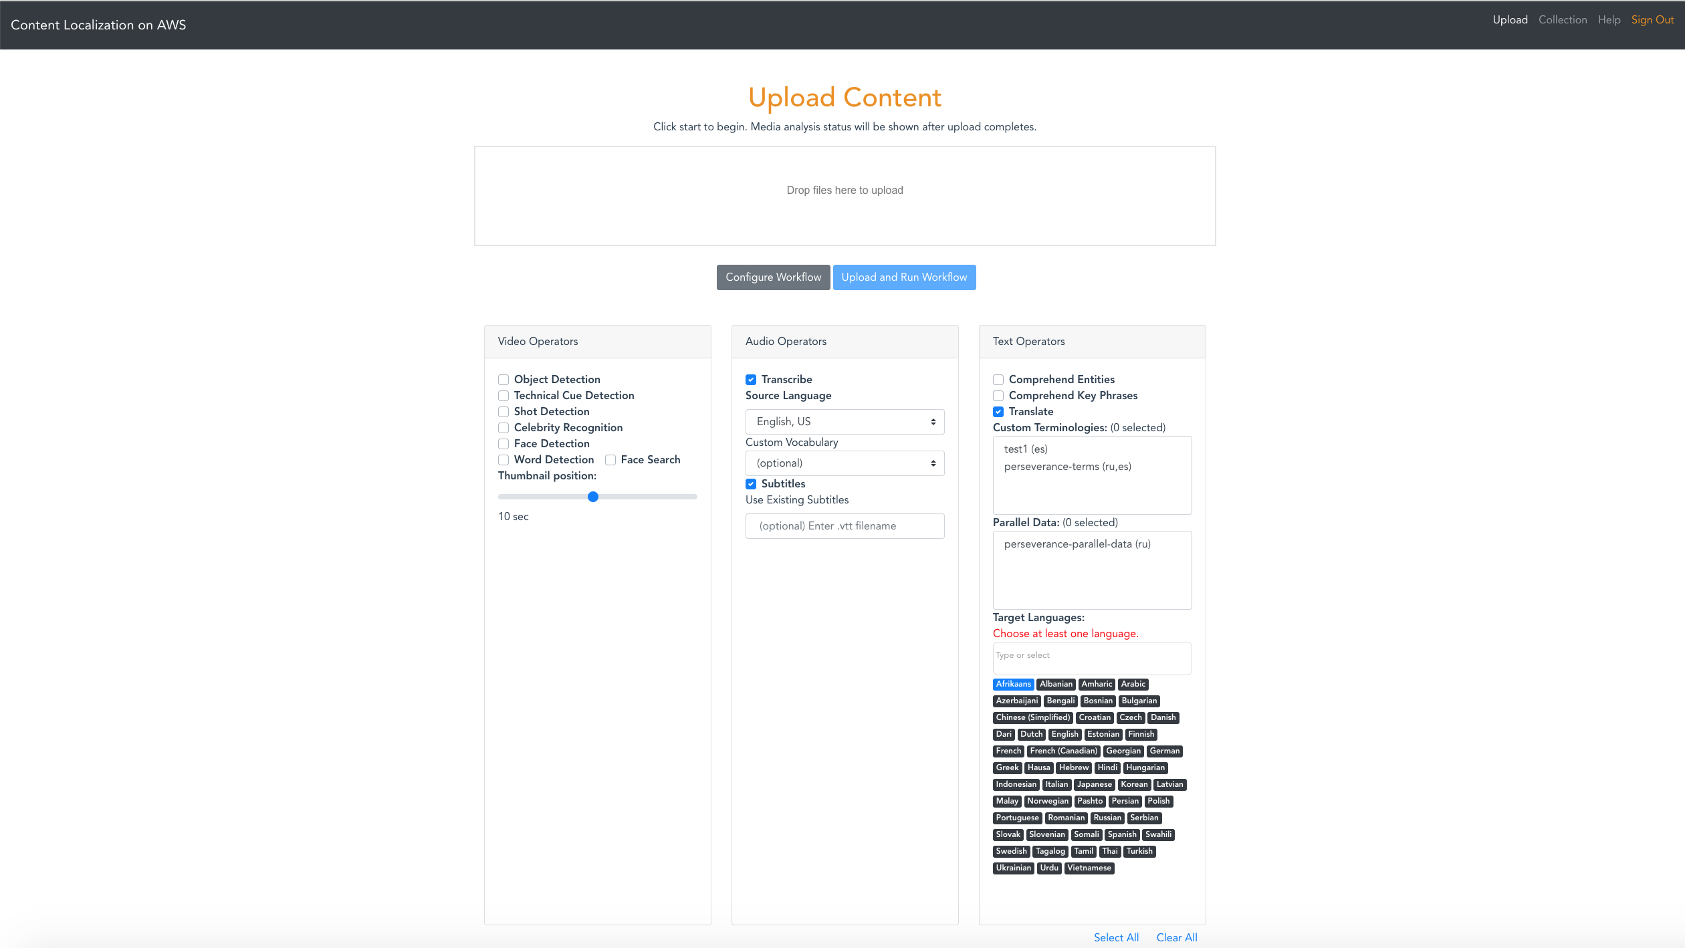Image resolution: width=1685 pixels, height=948 pixels.
Task: Click the Subtitles operator icon
Action: click(750, 484)
